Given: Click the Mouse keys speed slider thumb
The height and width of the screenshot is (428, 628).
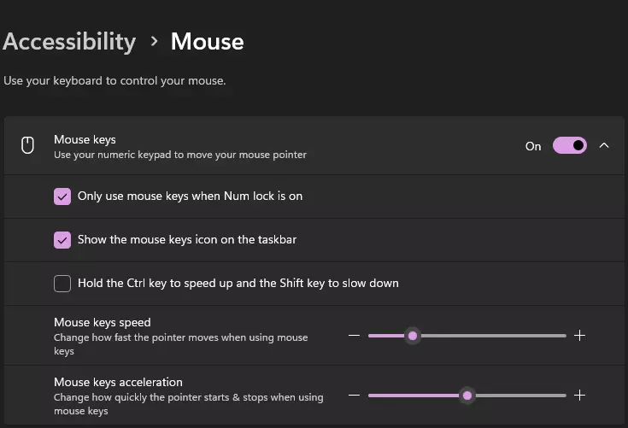Looking at the screenshot, I should (x=413, y=336).
